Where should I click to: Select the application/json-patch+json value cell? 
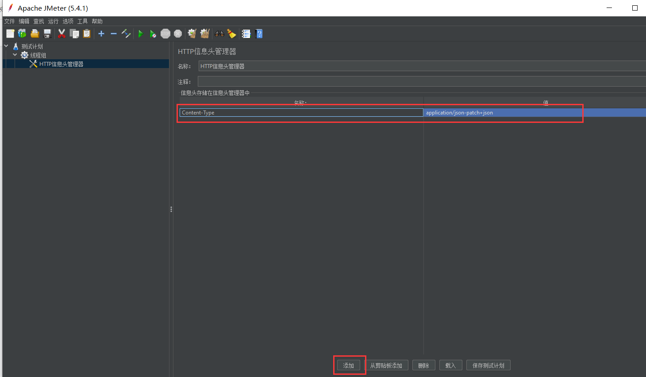tap(535, 113)
